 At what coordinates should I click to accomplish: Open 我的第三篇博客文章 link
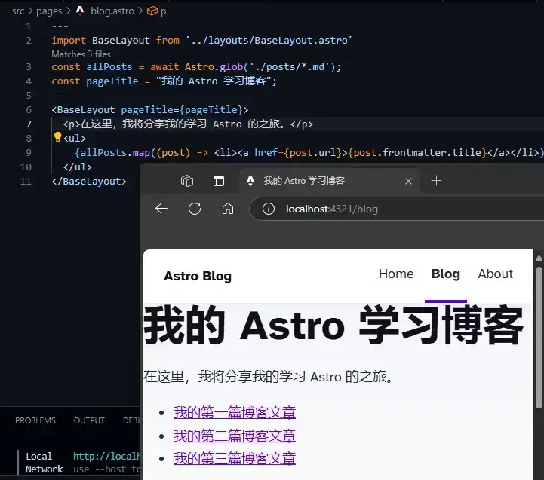coord(235,458)
